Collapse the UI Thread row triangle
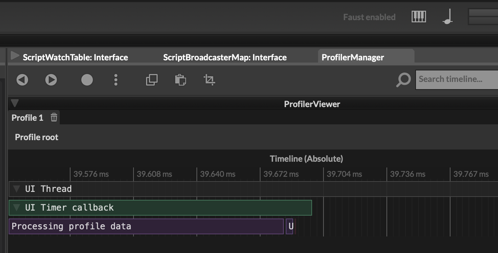498x253 pixels. [16, 189]
